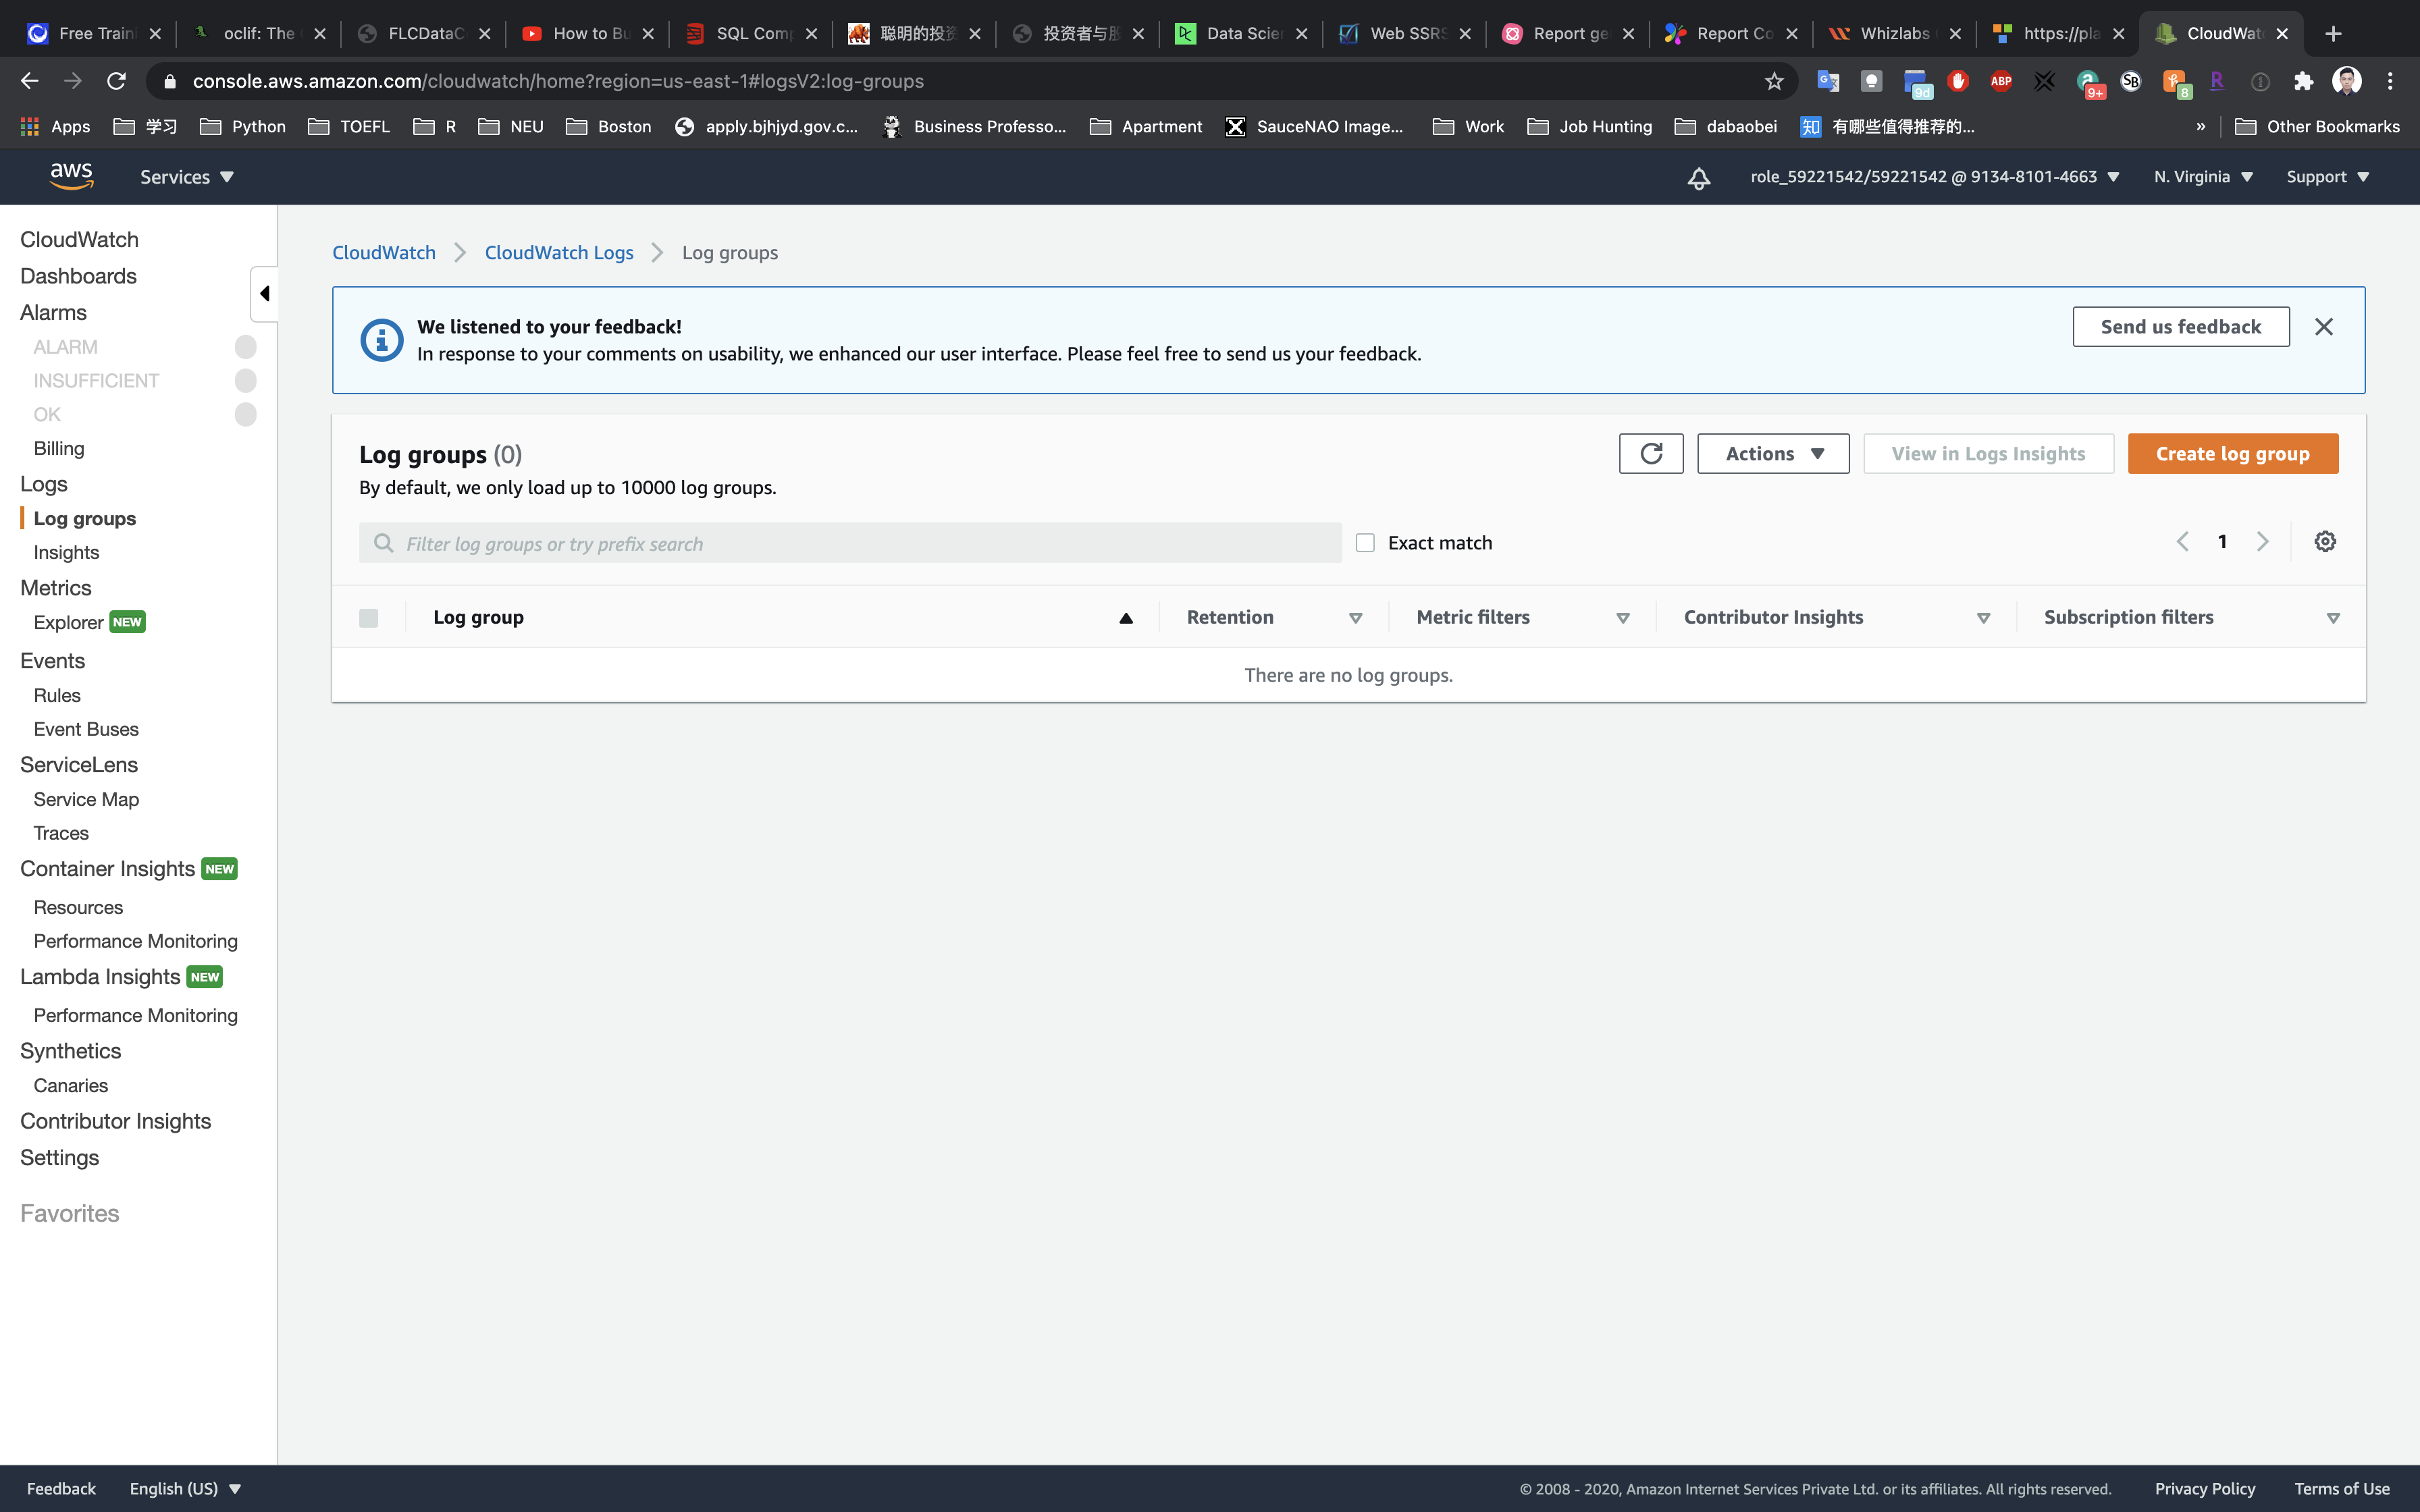Go to Dashboards in the sidebar

click(x=78, y=276)
